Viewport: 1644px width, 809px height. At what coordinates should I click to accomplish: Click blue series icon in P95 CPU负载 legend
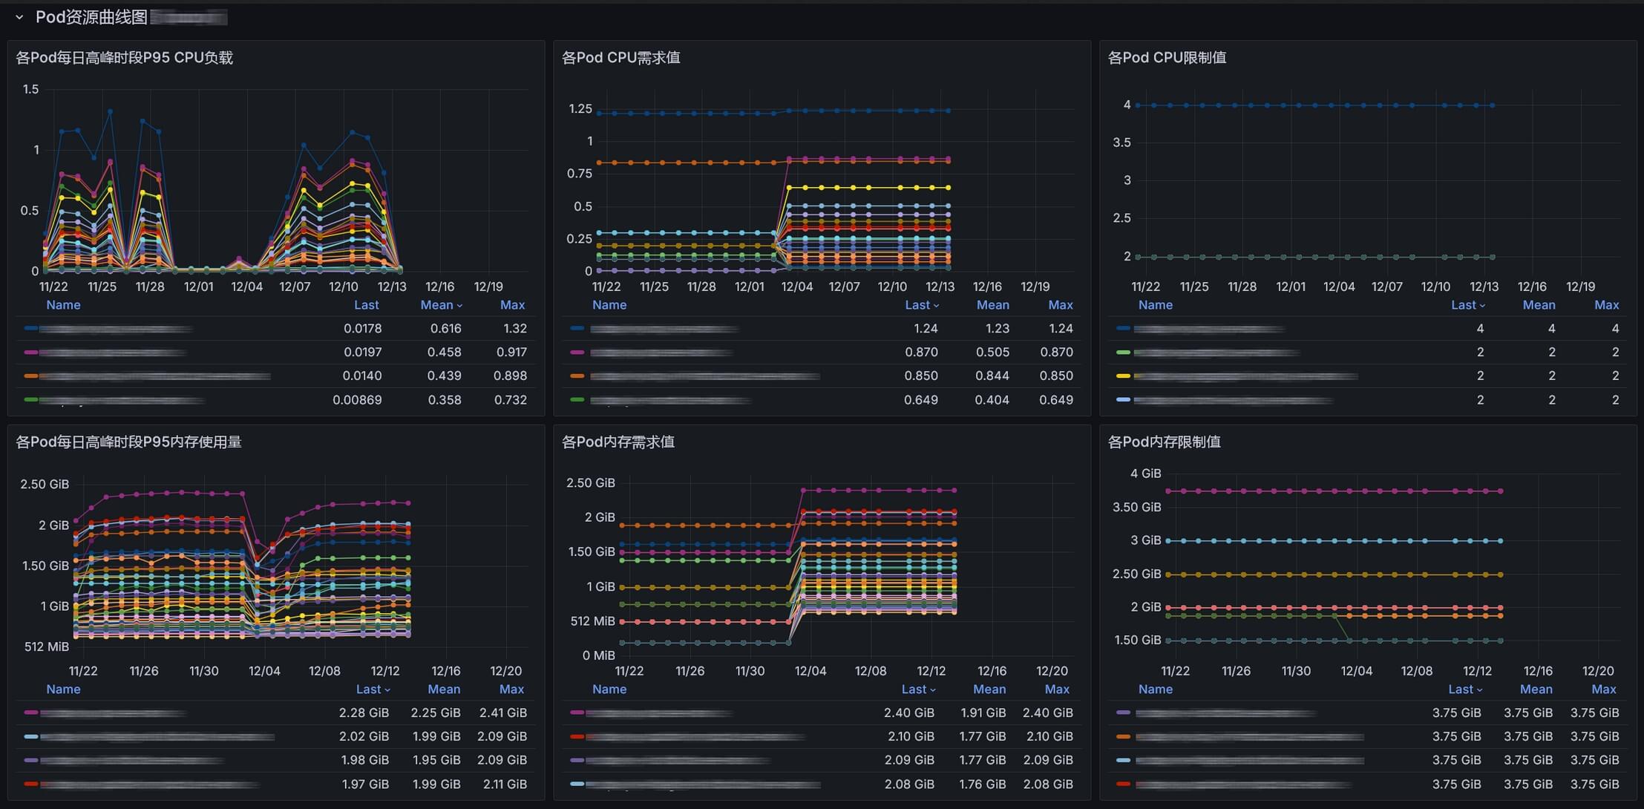31,328
